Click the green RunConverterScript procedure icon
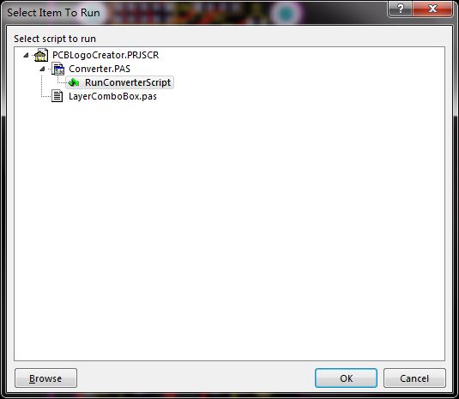This screenshot has width=459, height=399. [74, 82]
